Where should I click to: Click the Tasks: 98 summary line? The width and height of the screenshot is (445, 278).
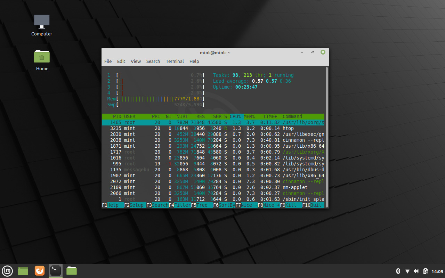tap(253, 75)
